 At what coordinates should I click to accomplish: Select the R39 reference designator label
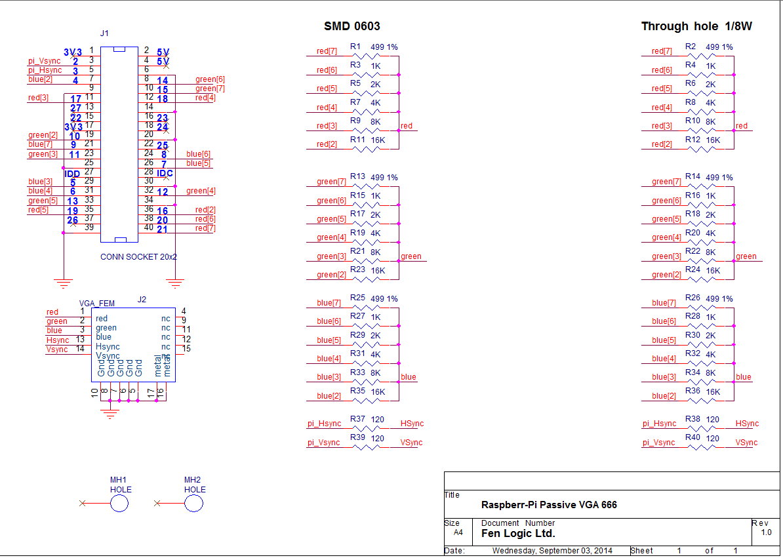(357, 437)
